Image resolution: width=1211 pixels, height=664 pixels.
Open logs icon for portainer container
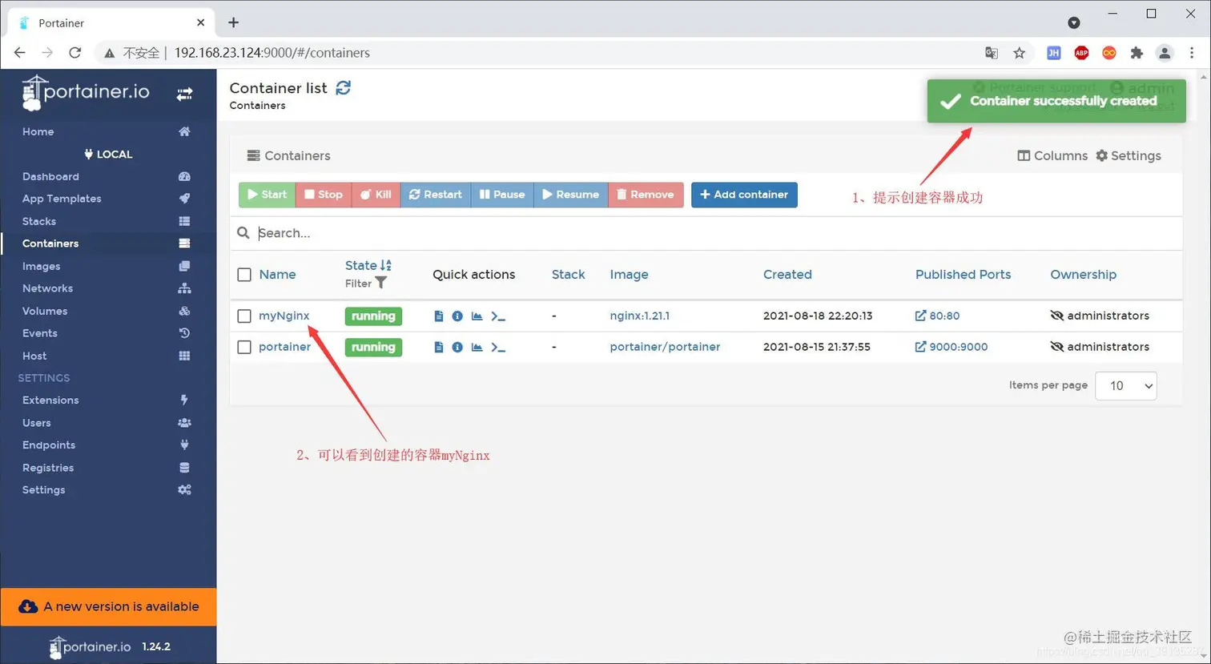439,347
